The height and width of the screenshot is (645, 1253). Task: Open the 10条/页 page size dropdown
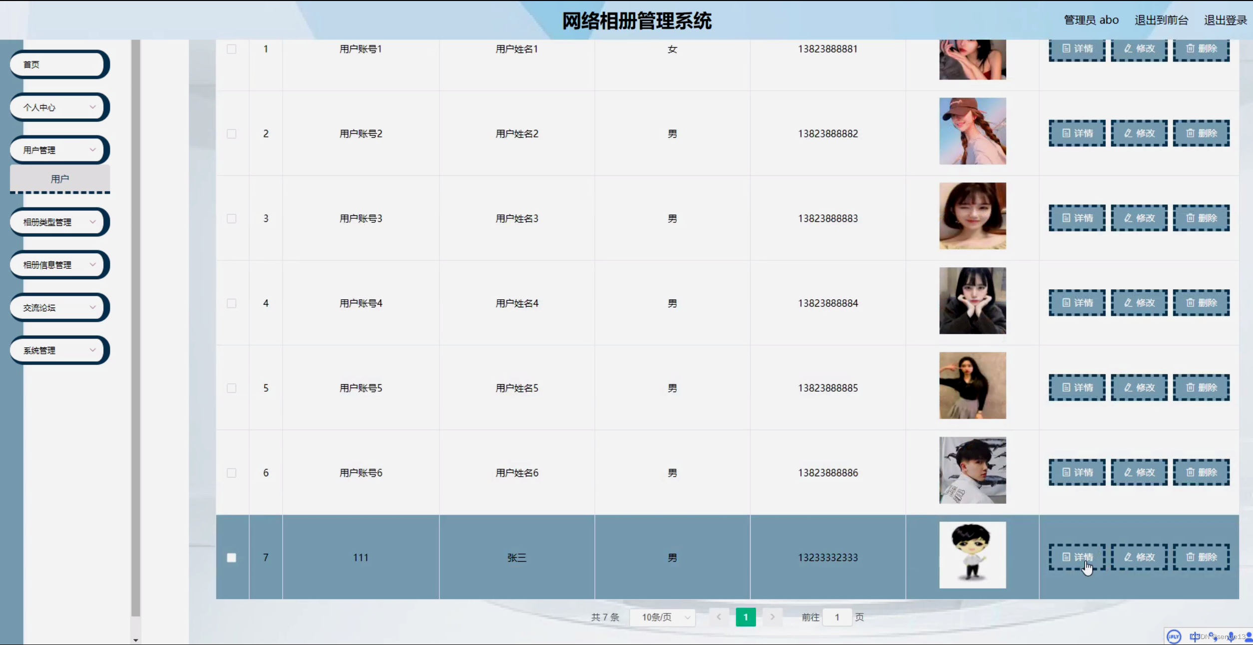click(x=663, y=617)
